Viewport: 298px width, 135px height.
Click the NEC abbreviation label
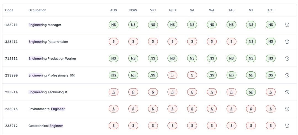[72, 75]
